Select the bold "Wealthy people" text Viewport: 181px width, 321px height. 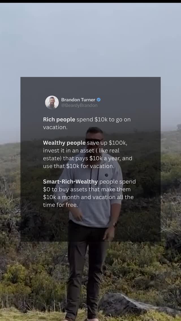[x=64, y=143]
